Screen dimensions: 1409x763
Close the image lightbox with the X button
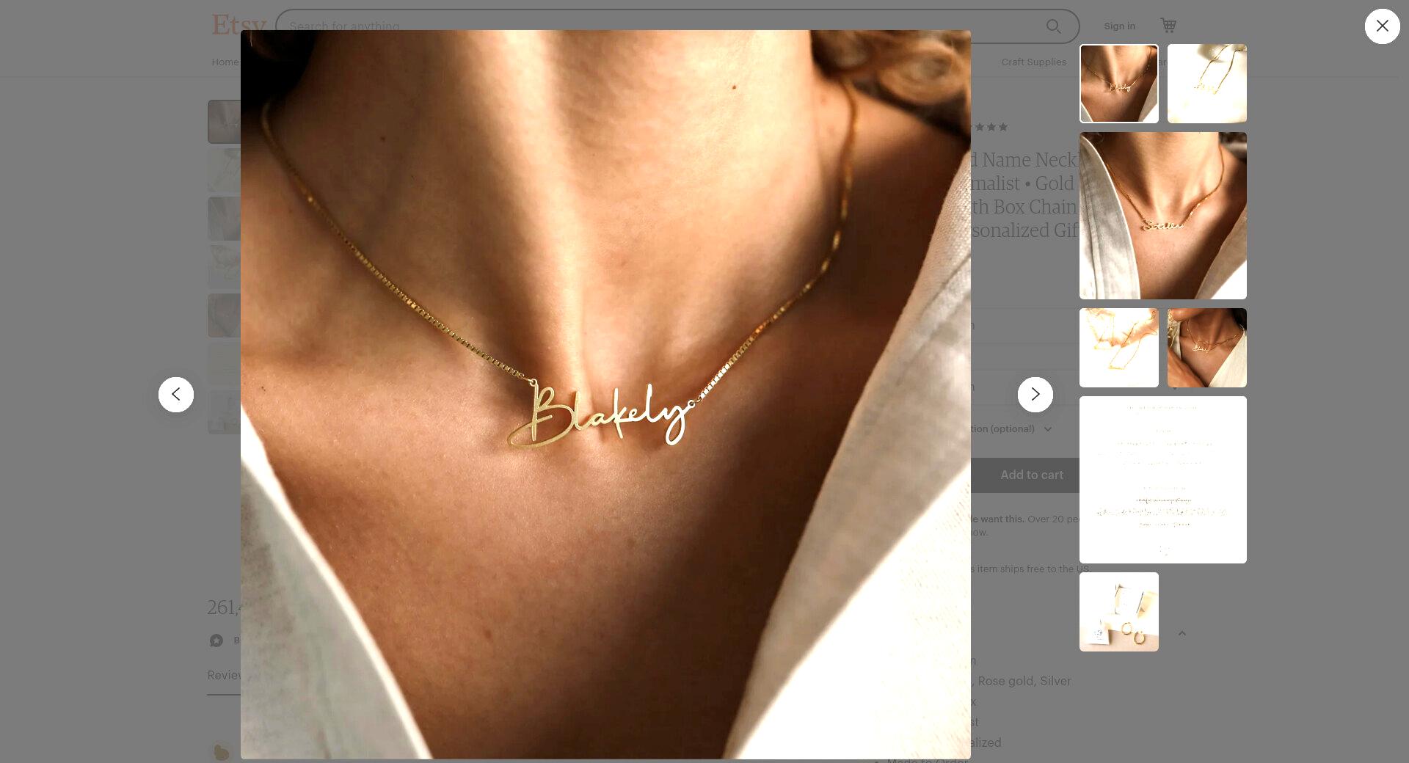pos(1382,26)
